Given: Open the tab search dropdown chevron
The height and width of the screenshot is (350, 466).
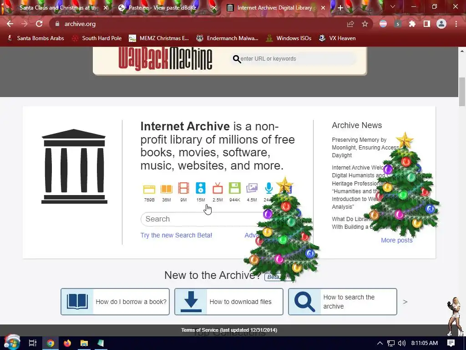Looking at the screenshot, I should click(x=393, y=6).
